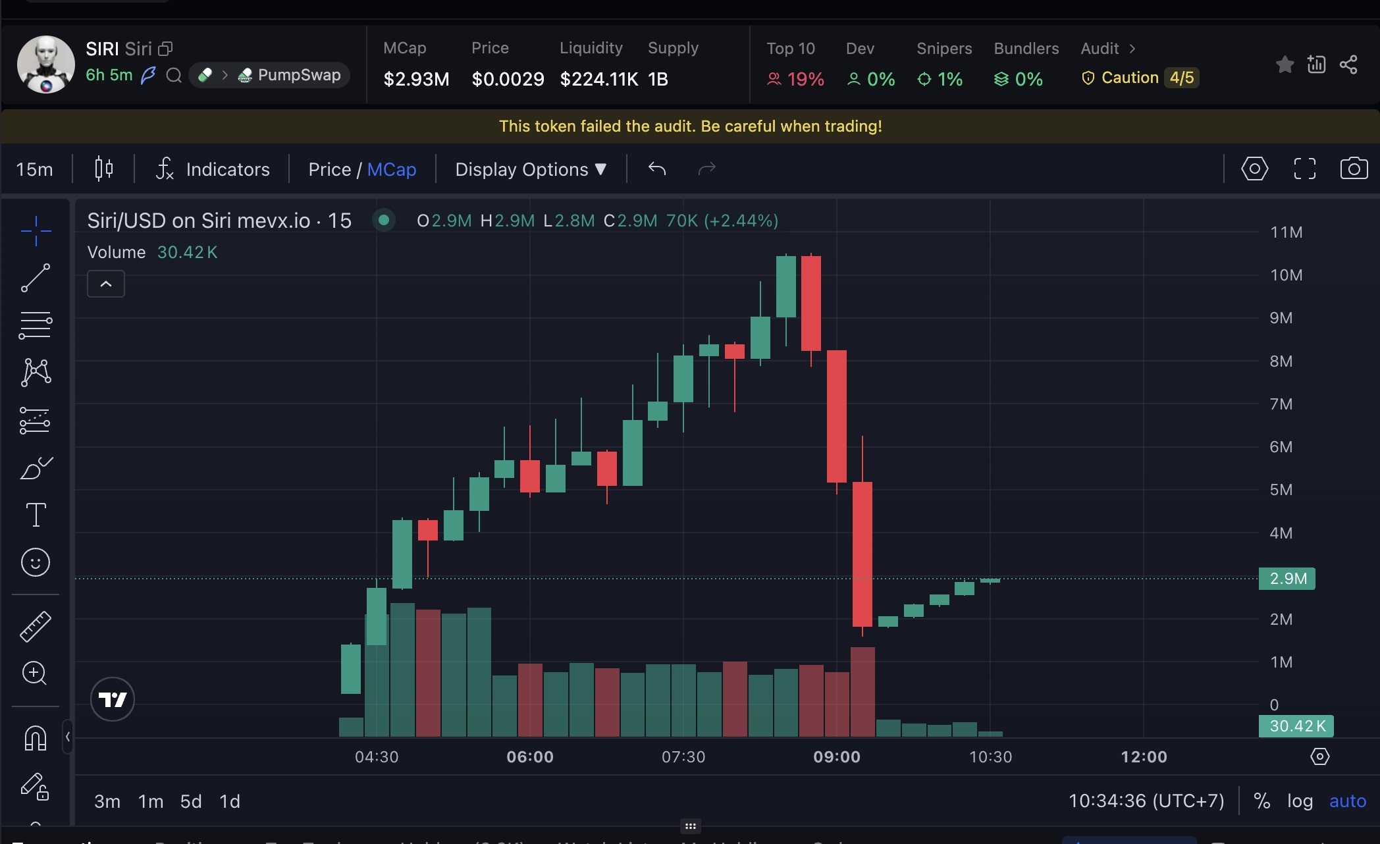1380x844 pixels.
Task: Open chart settings hexagon icon in toolbar
Action: pos(1254,169)
